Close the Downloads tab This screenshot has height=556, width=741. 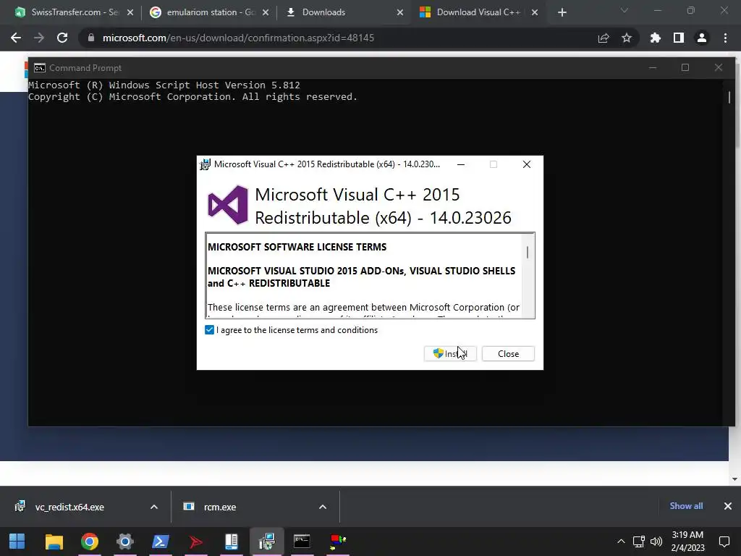(400, 12)
